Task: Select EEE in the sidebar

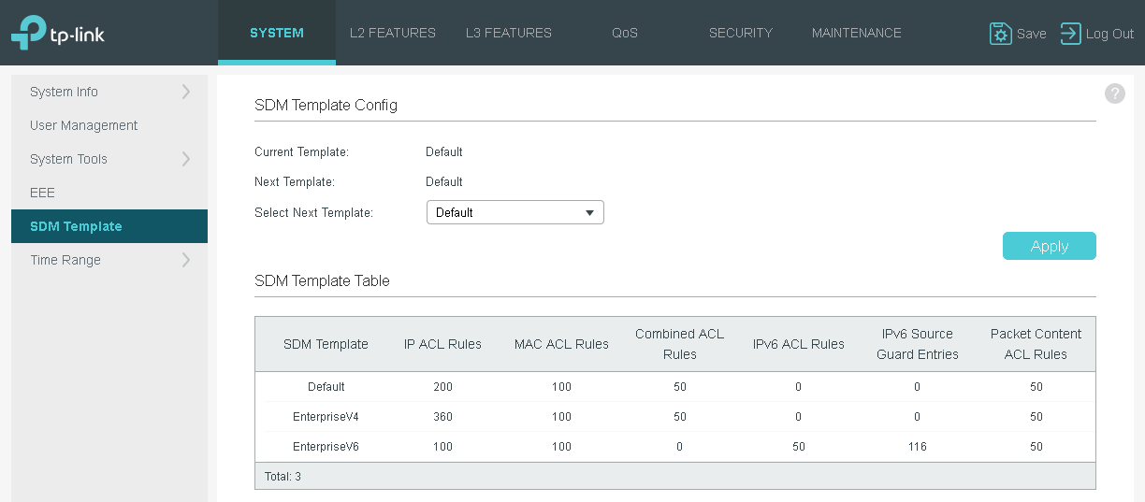Action: [43, 193]
